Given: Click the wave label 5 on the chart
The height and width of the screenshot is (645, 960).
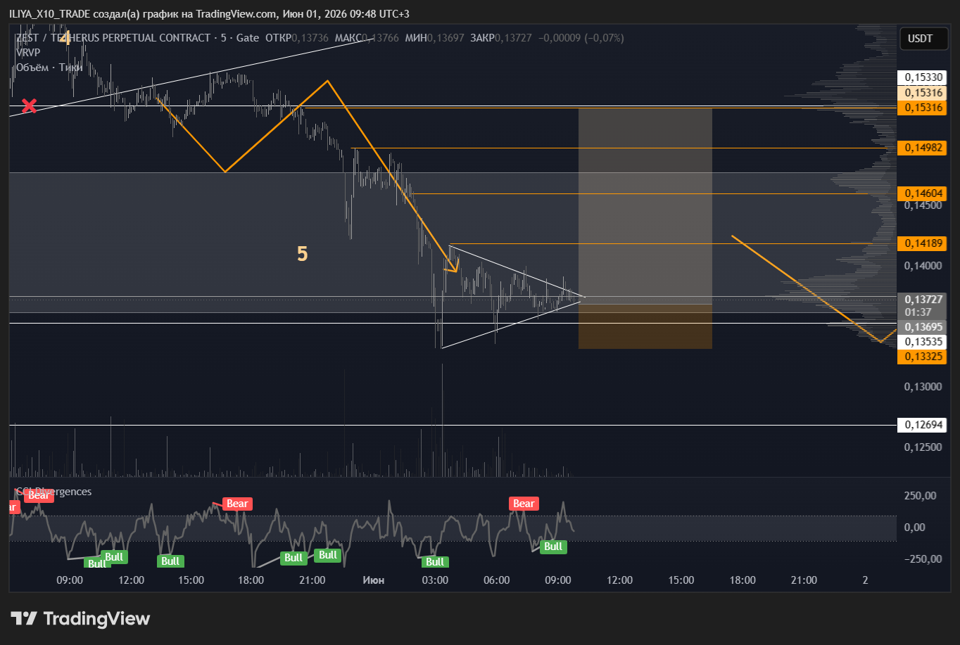Looking at the screenshot, I should [302, 254].
